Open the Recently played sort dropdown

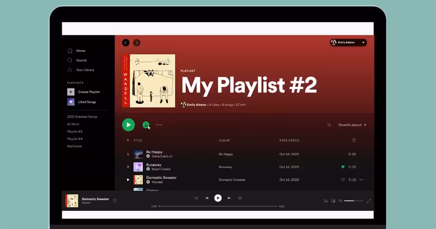coord(352,125)
